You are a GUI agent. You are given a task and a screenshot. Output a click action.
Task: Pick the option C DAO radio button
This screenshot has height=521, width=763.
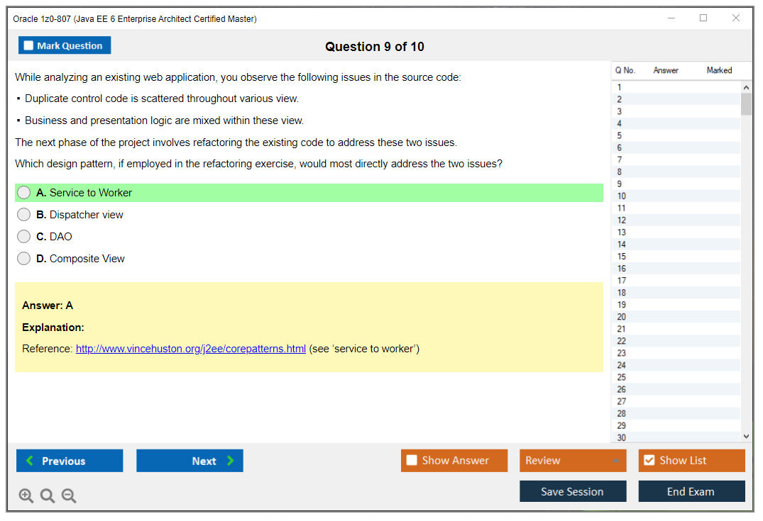click(x=24, y=237)
